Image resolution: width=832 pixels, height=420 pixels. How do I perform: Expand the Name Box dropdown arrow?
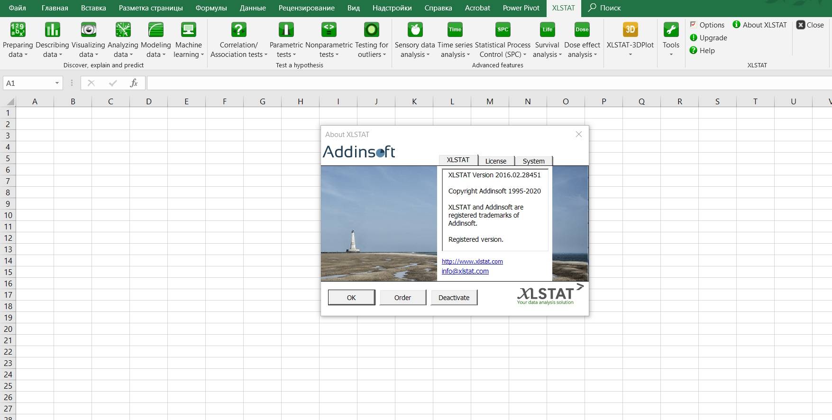point(57,83)
